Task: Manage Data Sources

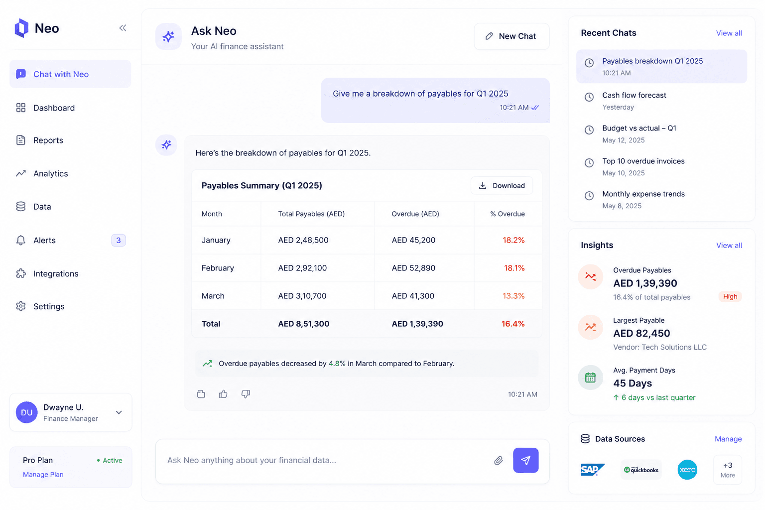Action: pos(728,439)
